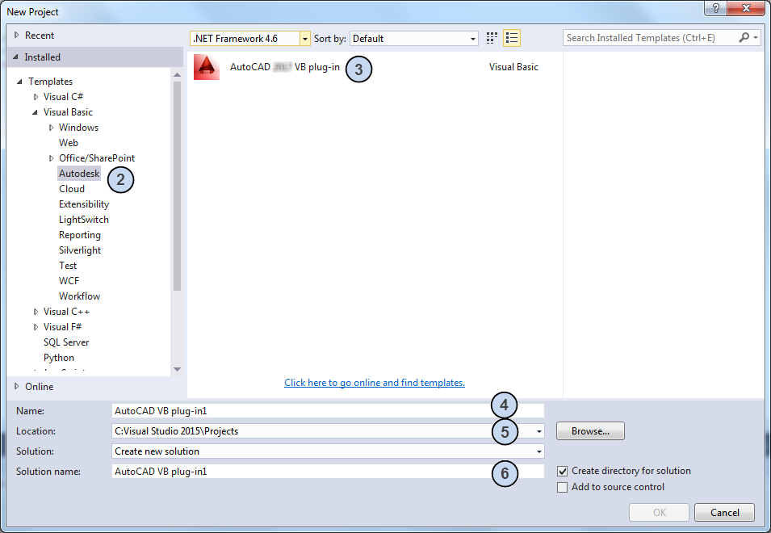Click the Name input field
The height and width of the screenshot is (533, 771).
(328, 411)
